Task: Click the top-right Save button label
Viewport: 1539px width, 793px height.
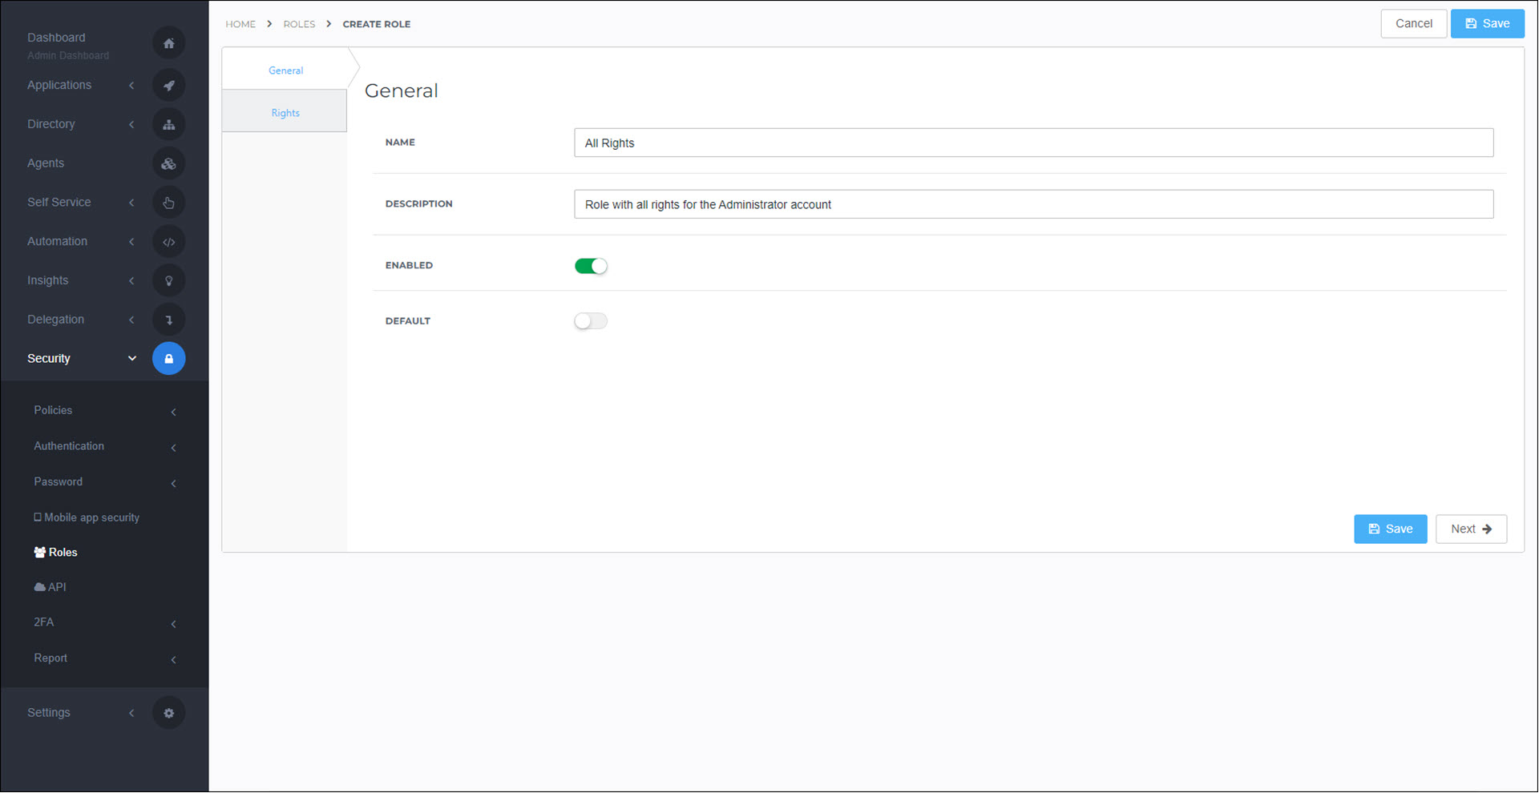Action: point(1496,24)
